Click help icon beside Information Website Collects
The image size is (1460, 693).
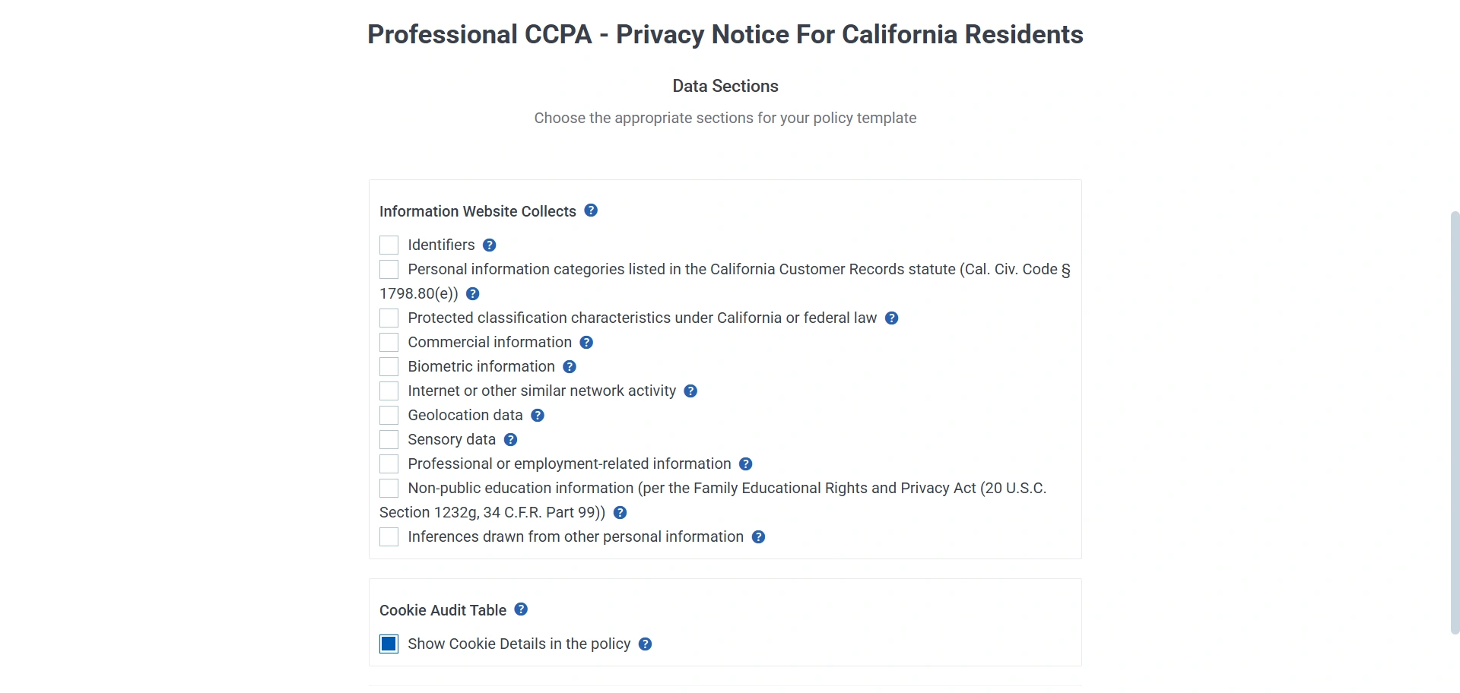(x=591, y=210)
